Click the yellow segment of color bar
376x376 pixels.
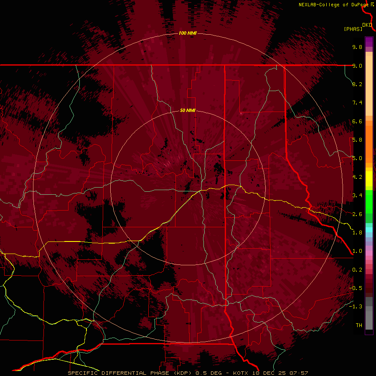pyautogui.click(x=369, y=179)
